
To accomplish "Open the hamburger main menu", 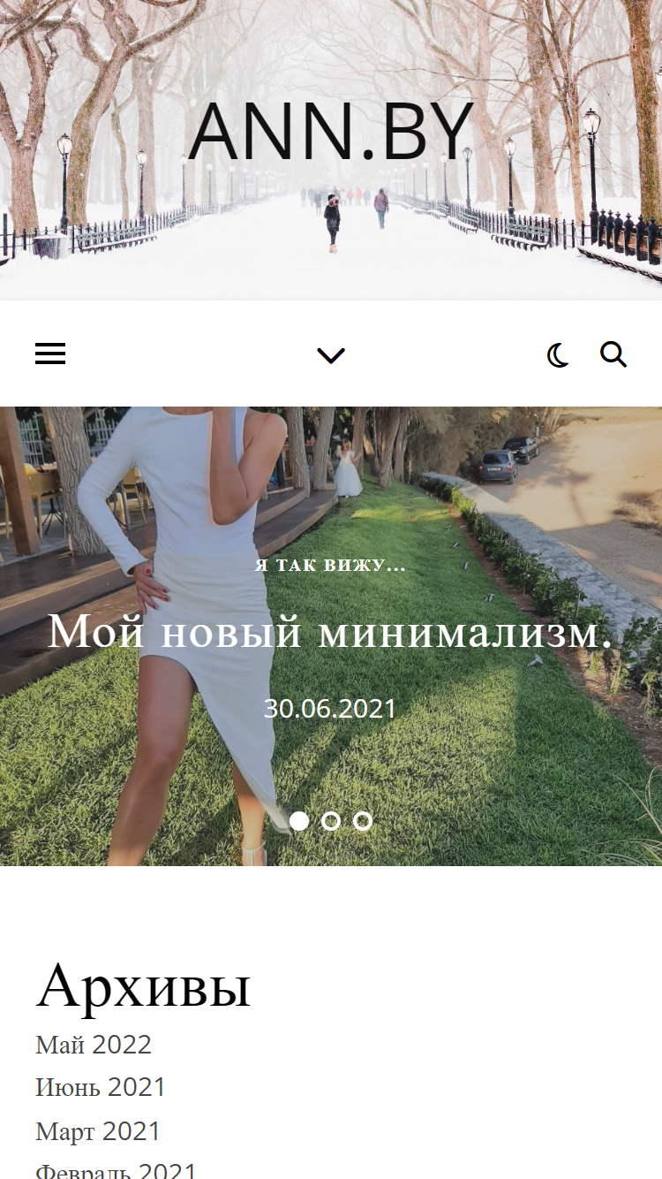I will 50,354.
